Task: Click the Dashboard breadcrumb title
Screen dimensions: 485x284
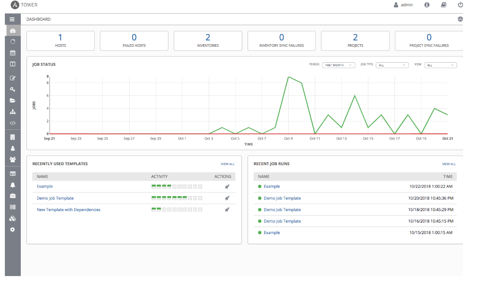Action: pyautogui.click(x=38, y=19)
